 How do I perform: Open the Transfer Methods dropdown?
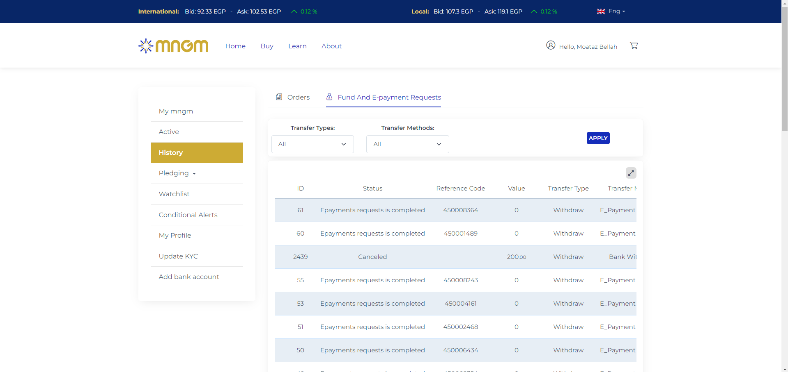[407, 144]
